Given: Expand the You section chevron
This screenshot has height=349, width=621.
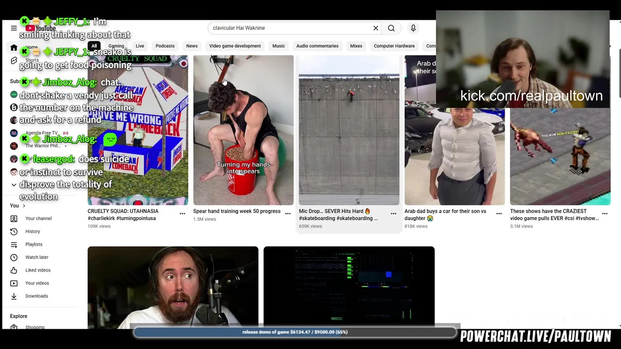Looking at the screenshot, I should [23, 206].
